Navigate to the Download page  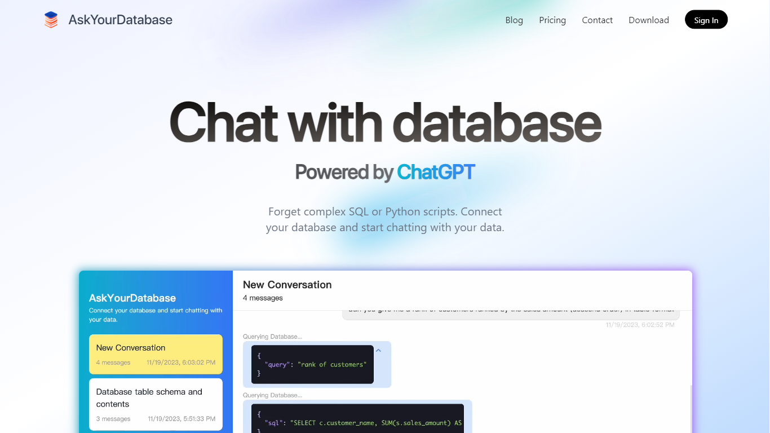tap(648, 20)
